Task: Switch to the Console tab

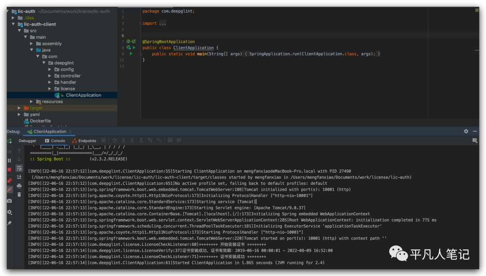Action: click(x=55, y=141)
